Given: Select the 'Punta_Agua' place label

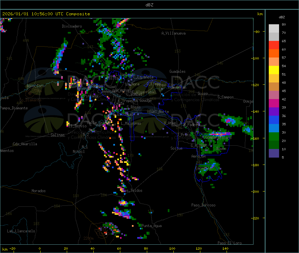Looking at the screenshot, I should [151, 226].
